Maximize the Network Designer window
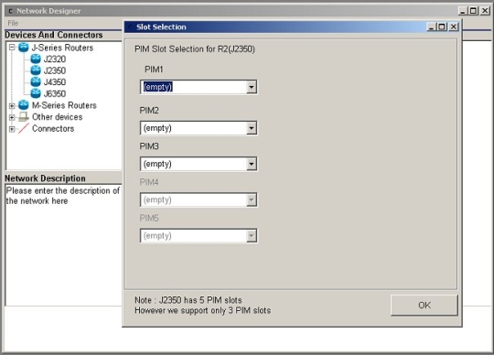494x355 pixels. click(473, 11)
